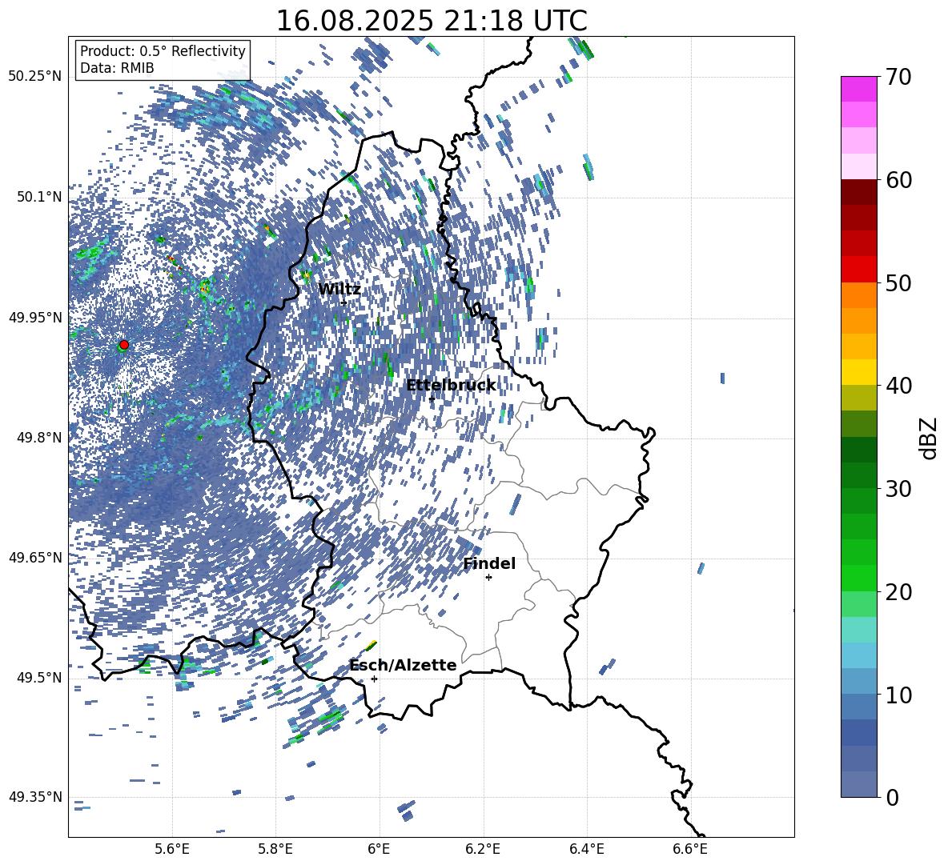
Task: Click the 49.8°N latitude label
Action: click(x=39, y=438)
